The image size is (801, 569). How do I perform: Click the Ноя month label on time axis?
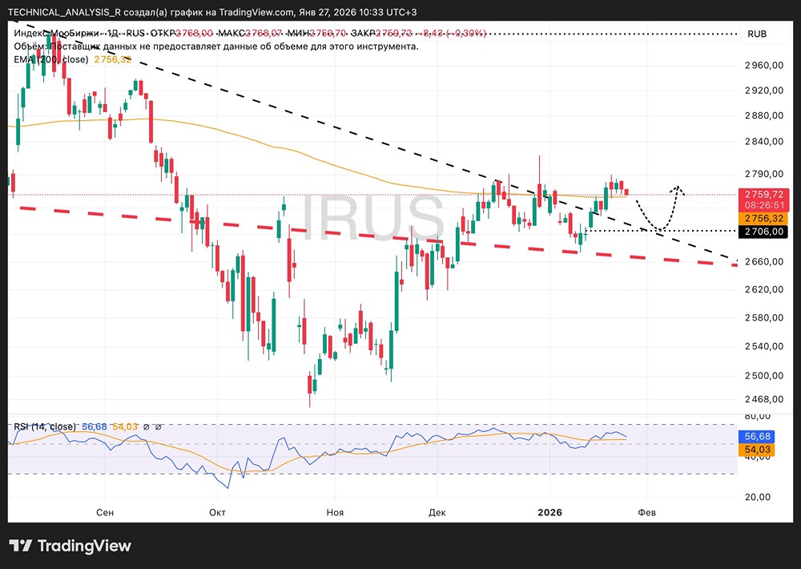pyautogui.click(x=335, y=512)
